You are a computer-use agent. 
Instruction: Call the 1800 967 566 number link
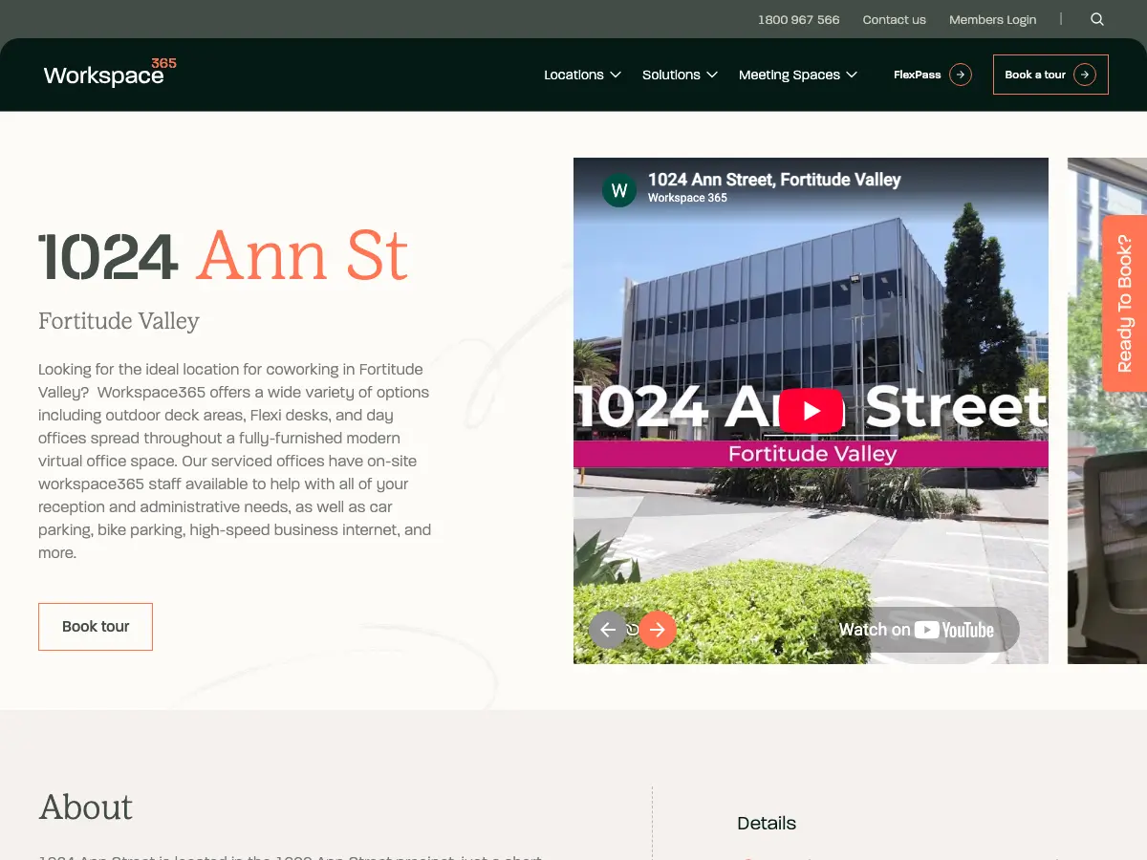tap(799, 19)
